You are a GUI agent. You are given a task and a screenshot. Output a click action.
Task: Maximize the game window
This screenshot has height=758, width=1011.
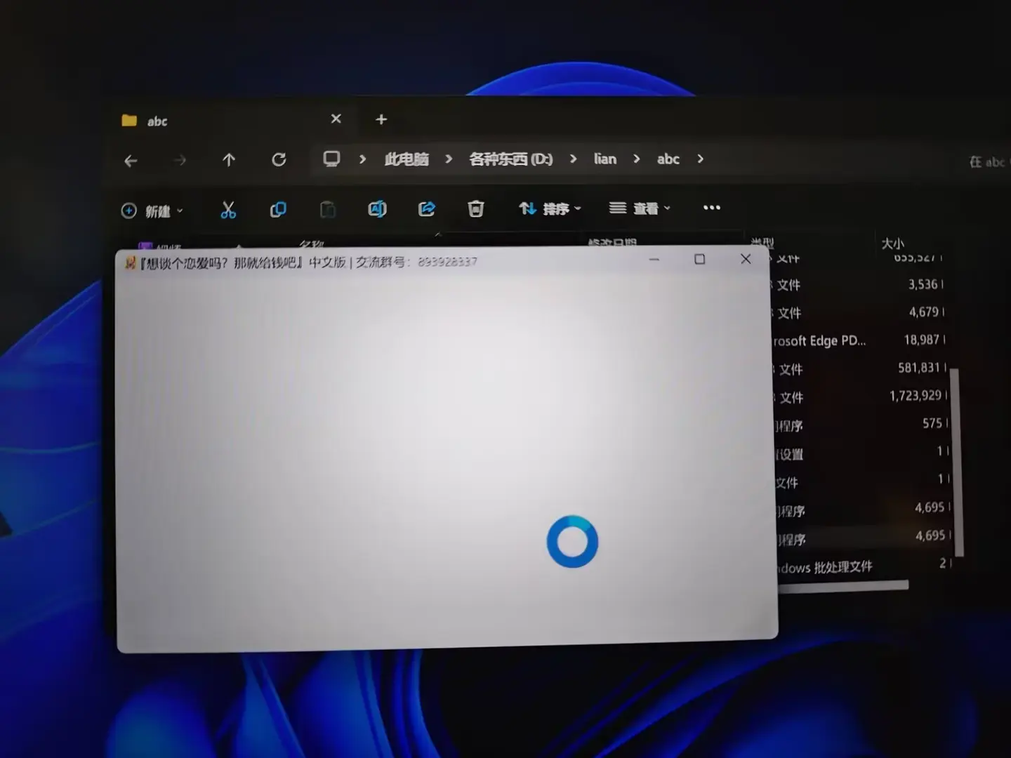(x=700, y=259)
